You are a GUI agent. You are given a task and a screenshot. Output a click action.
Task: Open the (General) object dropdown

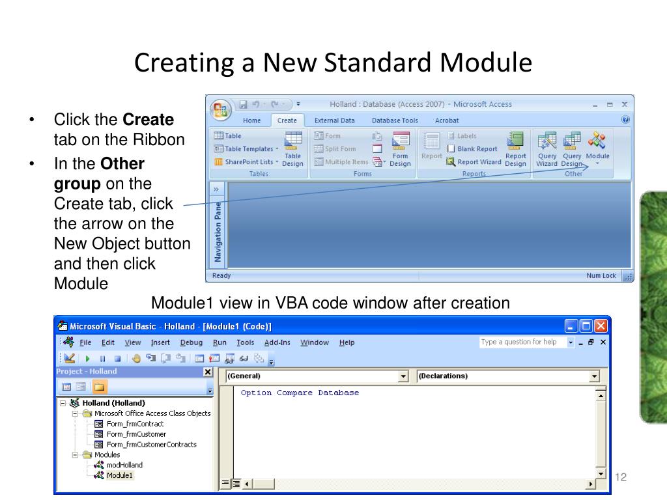coord(403,376)
